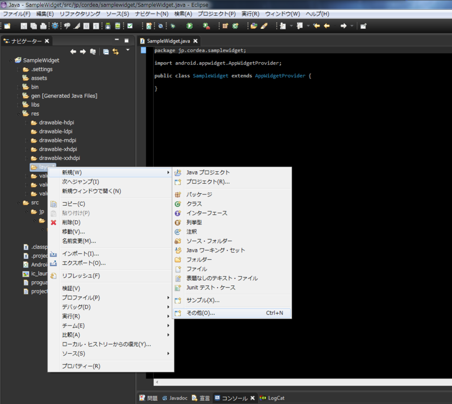
Task: Select the libs folder in Navigator
Action: pos(35,105)
